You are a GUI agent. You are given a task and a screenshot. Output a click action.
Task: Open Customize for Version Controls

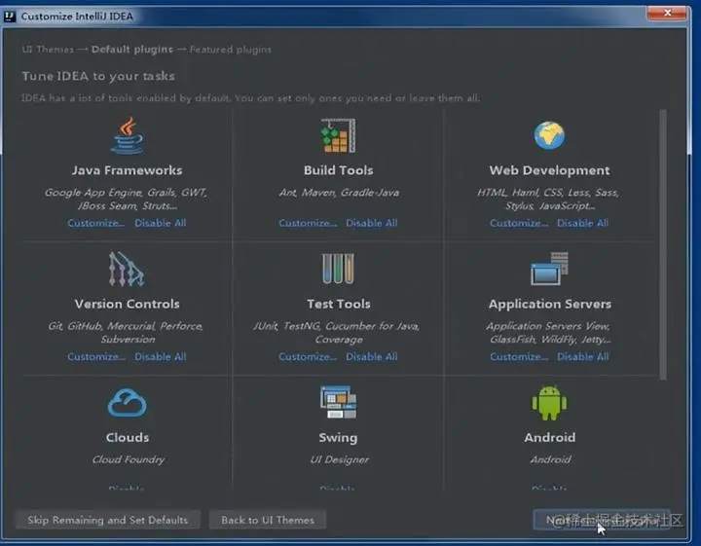pyautogui.click(x=96, y=356)
